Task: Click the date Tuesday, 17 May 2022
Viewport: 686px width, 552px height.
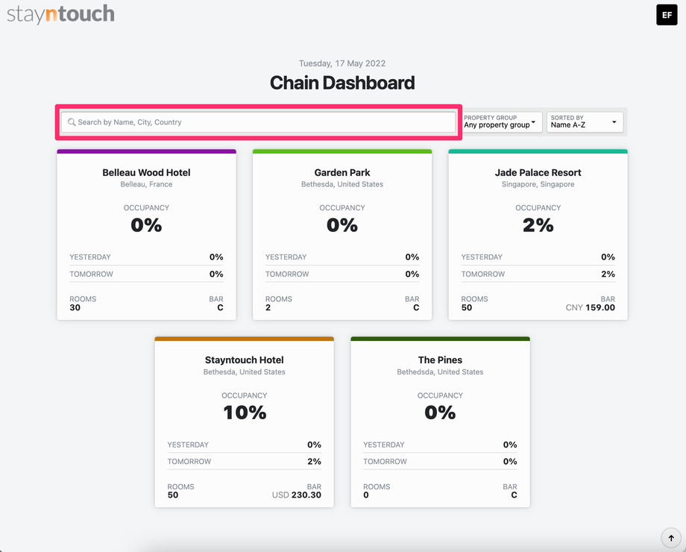Action: pyautogui.click(x=342, y=63)
